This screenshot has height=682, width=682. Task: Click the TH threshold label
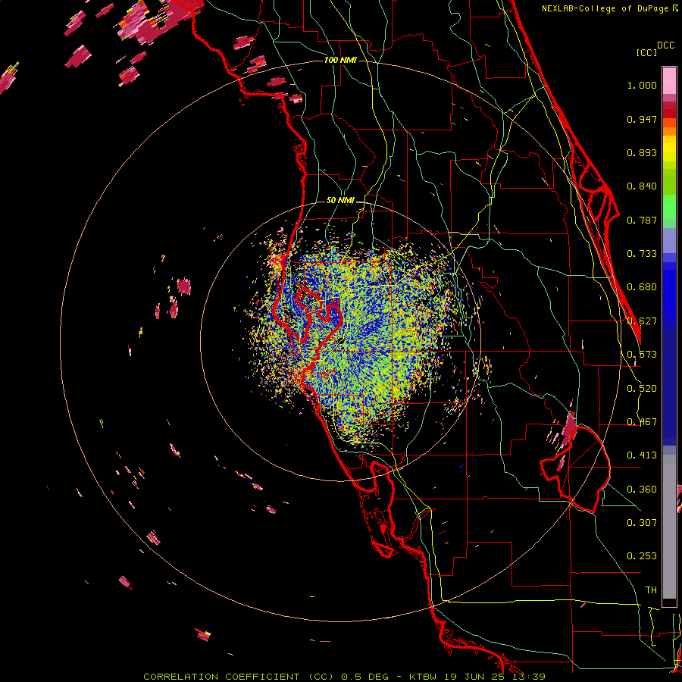(651, 590)
